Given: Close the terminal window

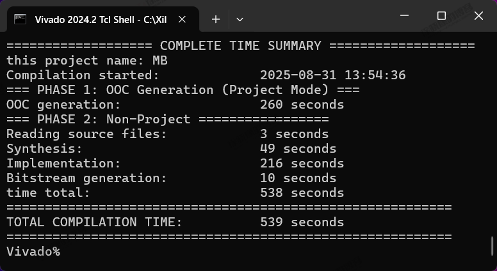Looking at the screenshot, I should (x=478, y=15).
